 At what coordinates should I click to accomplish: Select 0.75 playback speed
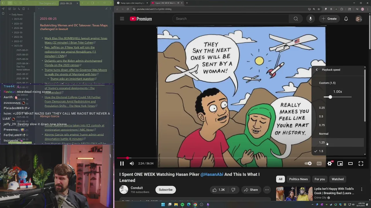[338, 125]
